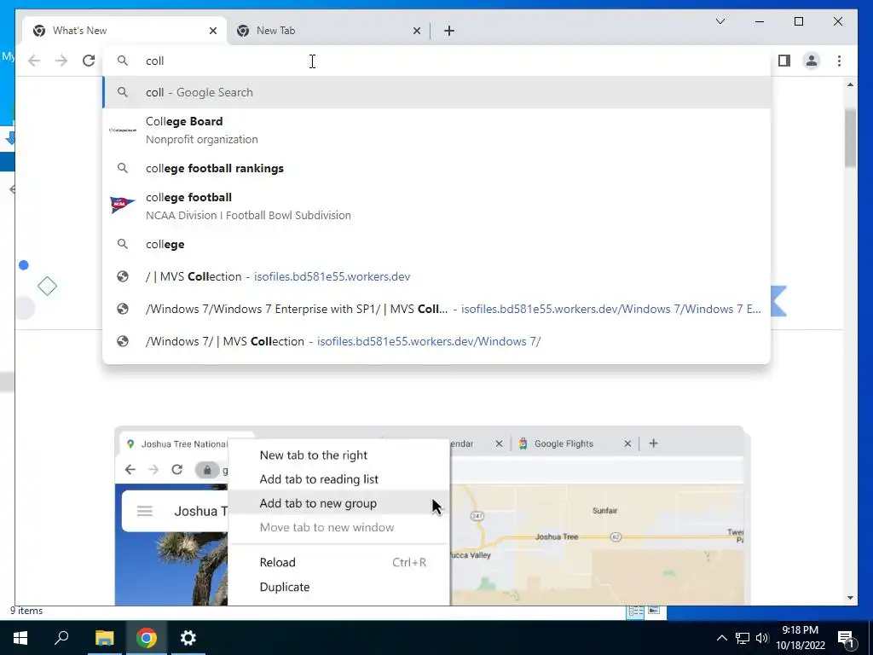Open File Explorer from the taskbar
Viewport: 873px width, 655px height.
[104, 638]
